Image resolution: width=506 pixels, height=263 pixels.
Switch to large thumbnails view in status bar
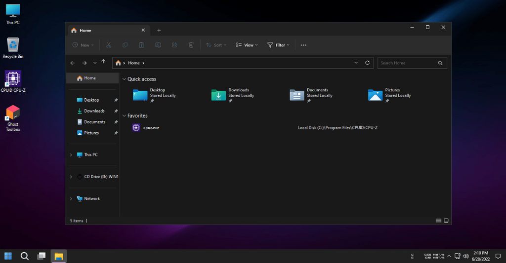(446, 221)
